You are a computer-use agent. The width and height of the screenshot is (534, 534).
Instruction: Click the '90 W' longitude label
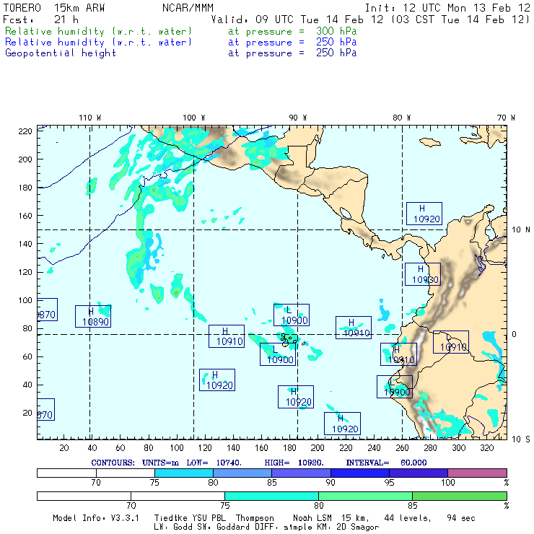[298, 118]
